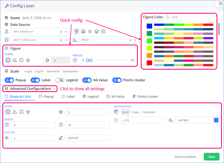224x163 pixels.
Task: Apply Log10+ scale
Action: click(x=39, y=71)
